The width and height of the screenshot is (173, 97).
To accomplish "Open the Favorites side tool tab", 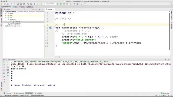I will (x=1, y=86).
